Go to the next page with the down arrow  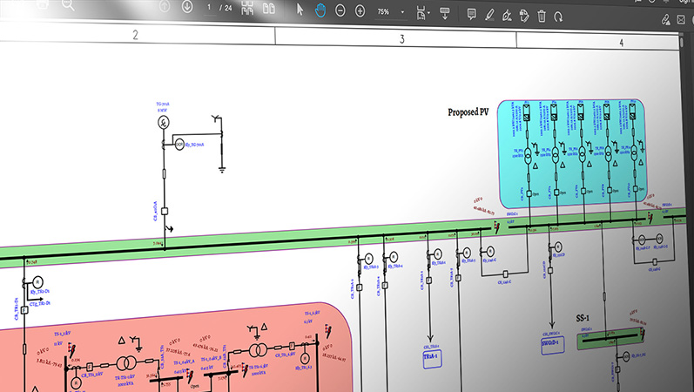pyautogui.click(x=187, y=7)
